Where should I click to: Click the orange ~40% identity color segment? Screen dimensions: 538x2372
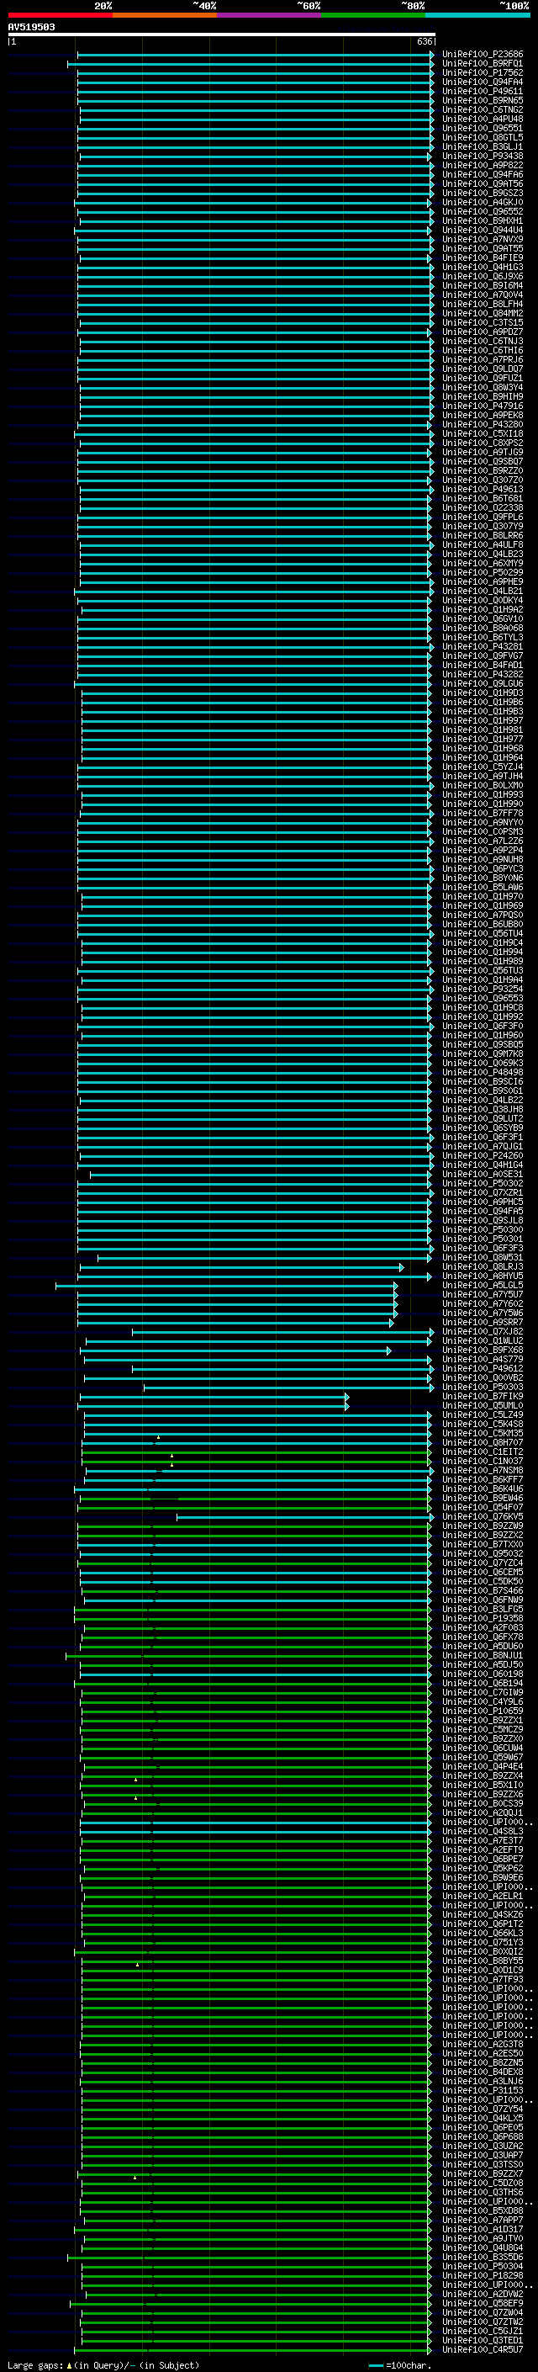click(x=165, y=15)
